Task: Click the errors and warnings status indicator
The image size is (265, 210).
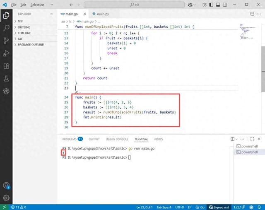Action: pyautogui.click(x=19, y=207)
